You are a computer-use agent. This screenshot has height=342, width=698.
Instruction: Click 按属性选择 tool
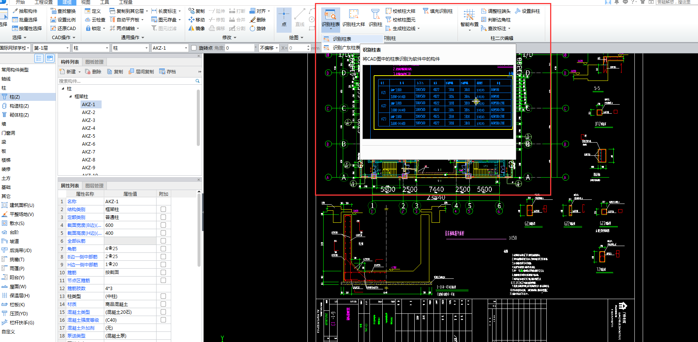tap(27, 28)
